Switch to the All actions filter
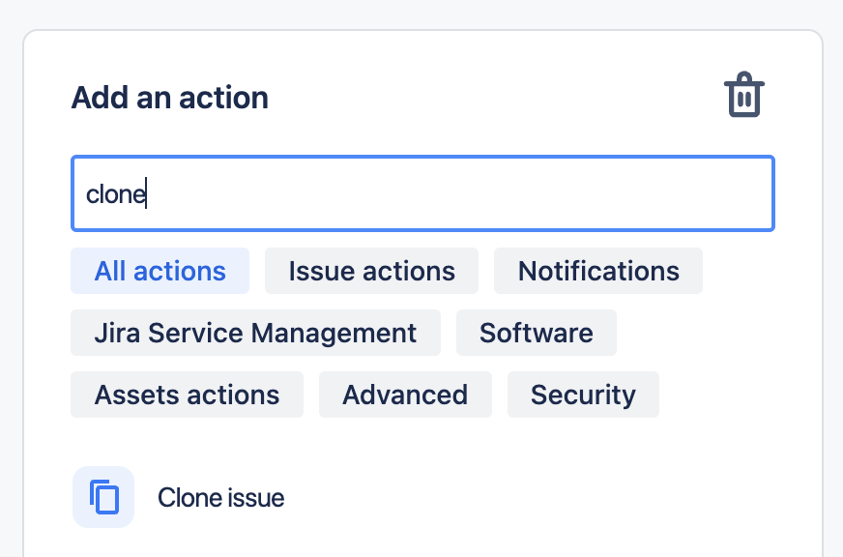The width and height of the screenshot is (843, 557). (x=160, y=271)
